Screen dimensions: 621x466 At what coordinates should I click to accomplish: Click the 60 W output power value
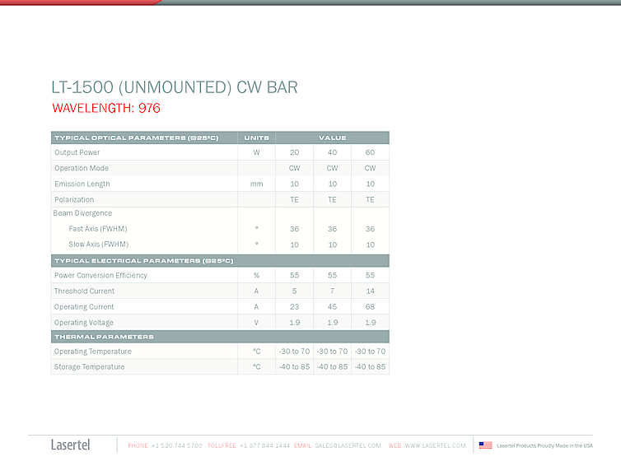(x=370, y=152)
